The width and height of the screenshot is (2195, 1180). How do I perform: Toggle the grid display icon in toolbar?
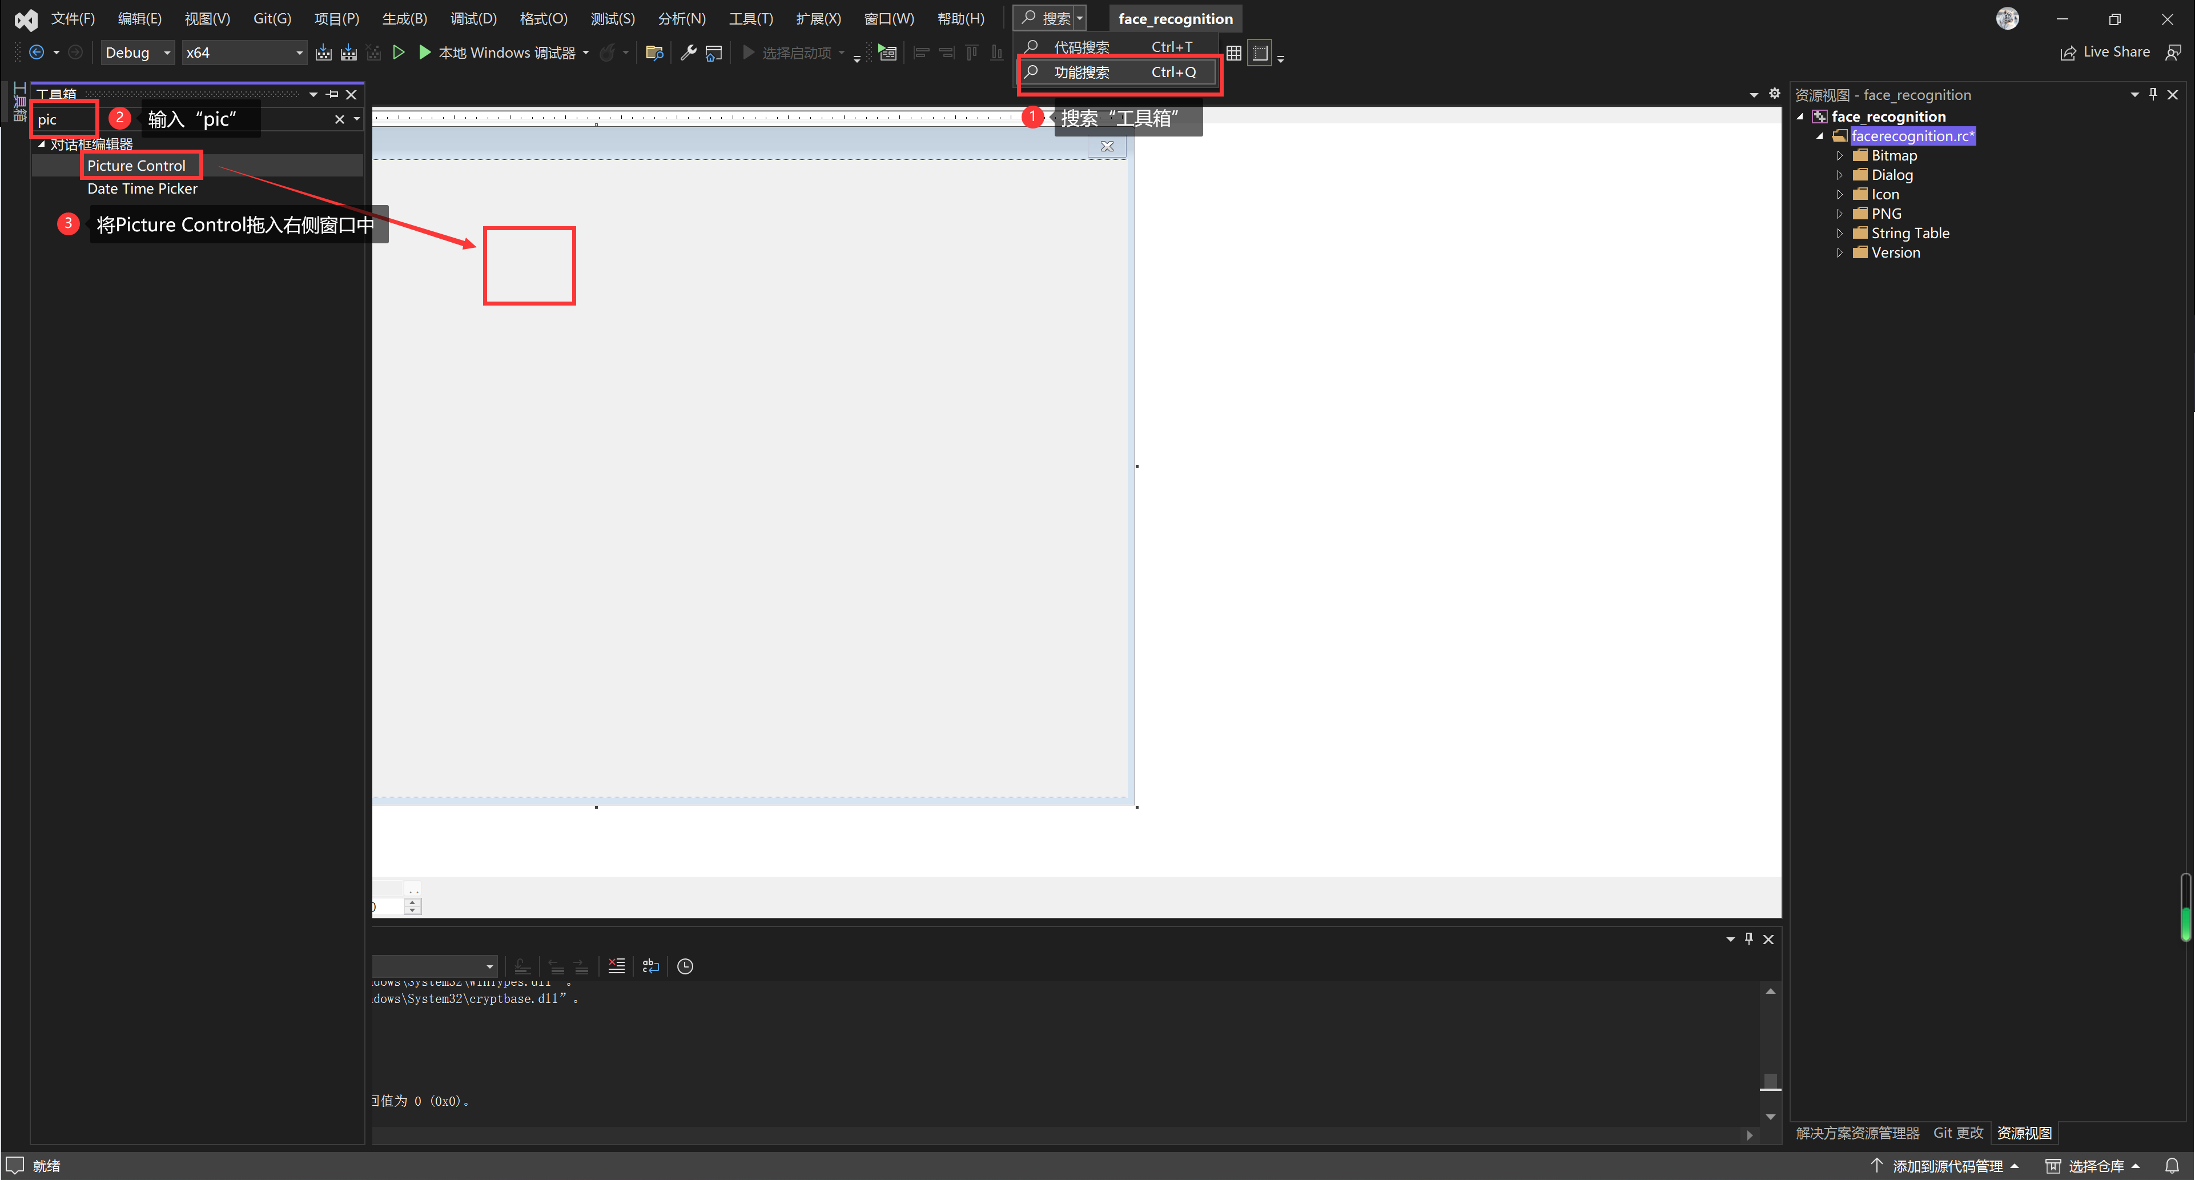1233,53
